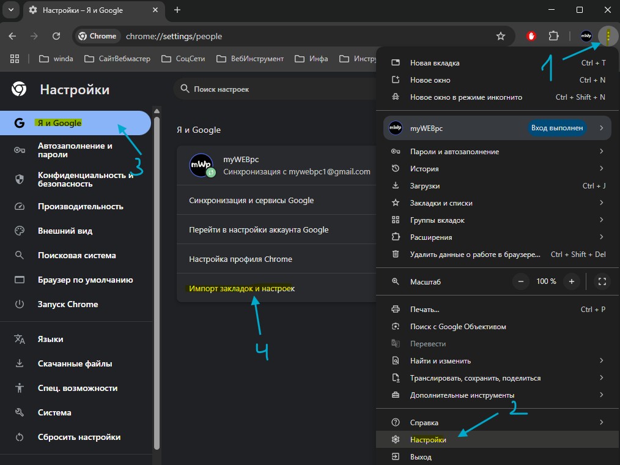The height and width of the screenshot is (465, 620).
Task: Click the myWEBpc sync account row
Action: (276, 165)
